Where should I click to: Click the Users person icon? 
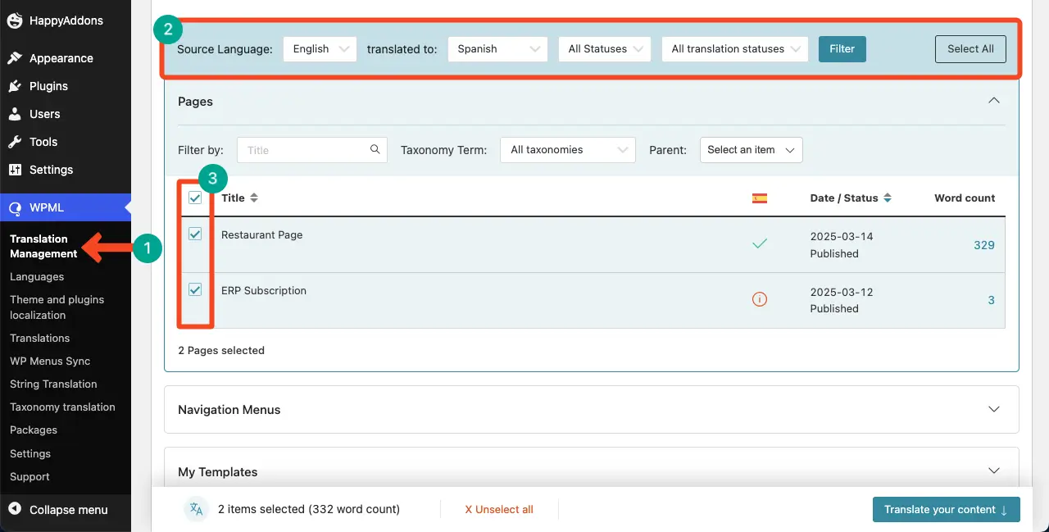click(x=15, y=114)
